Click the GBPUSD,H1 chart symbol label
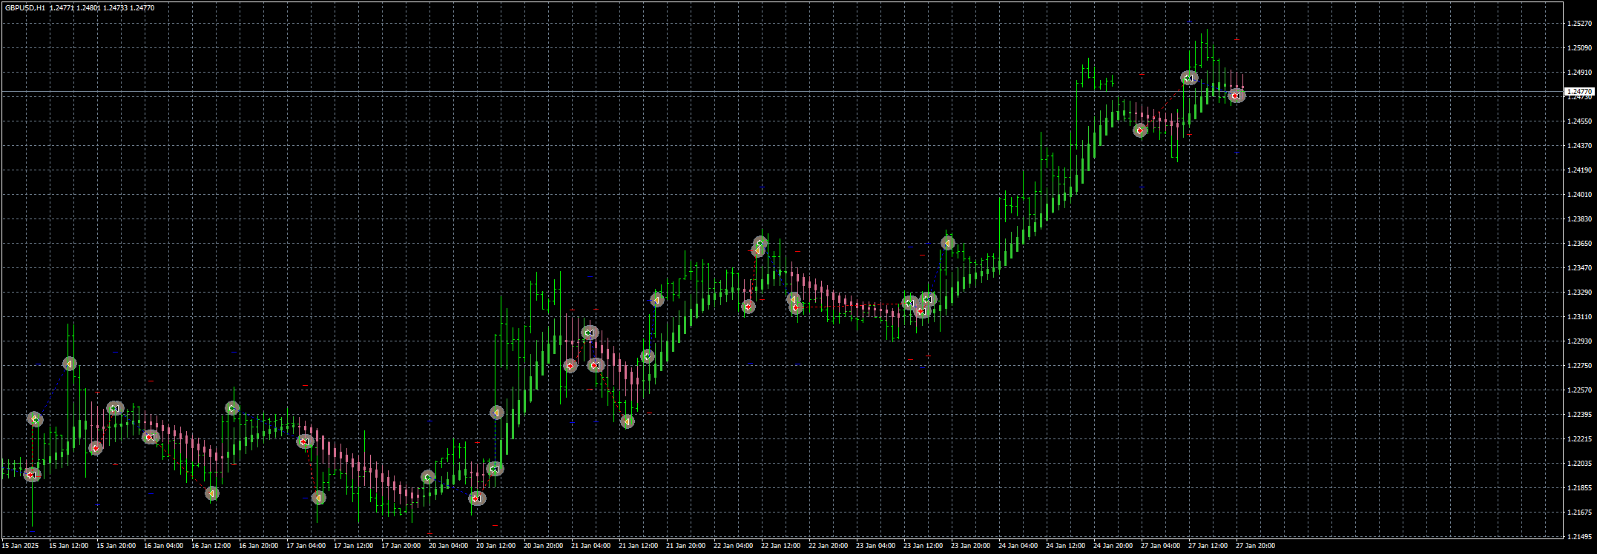 coord(24,7)
